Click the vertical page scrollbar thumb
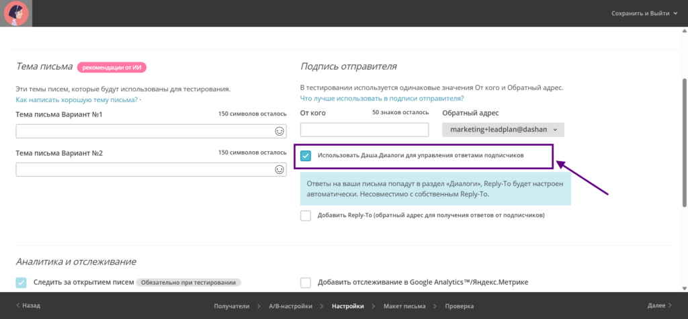 [x=684, y=142]
